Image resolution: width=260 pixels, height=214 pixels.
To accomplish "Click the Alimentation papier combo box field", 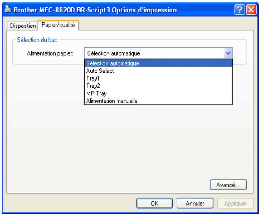I will [x=158, y=53].
